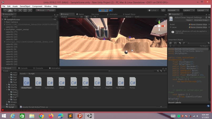The image size is (212, 119).
Task: Select the Rect transform tool
Action: click(25, 10)
